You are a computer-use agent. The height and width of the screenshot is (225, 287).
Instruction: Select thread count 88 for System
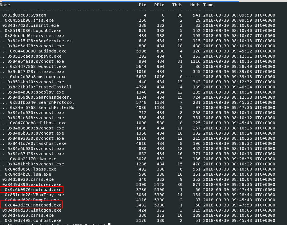point(180,15)
